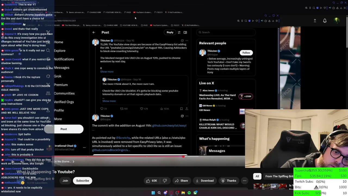Share the post via upload arrow icon
This screenshot has height=196, width=348.
pyautogui.click(x=187, y=109)
